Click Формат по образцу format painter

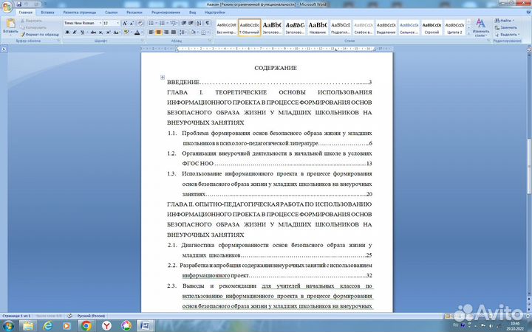point(39,34)
